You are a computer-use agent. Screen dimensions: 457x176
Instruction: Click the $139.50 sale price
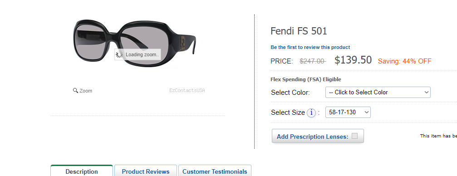click(353, 60)
